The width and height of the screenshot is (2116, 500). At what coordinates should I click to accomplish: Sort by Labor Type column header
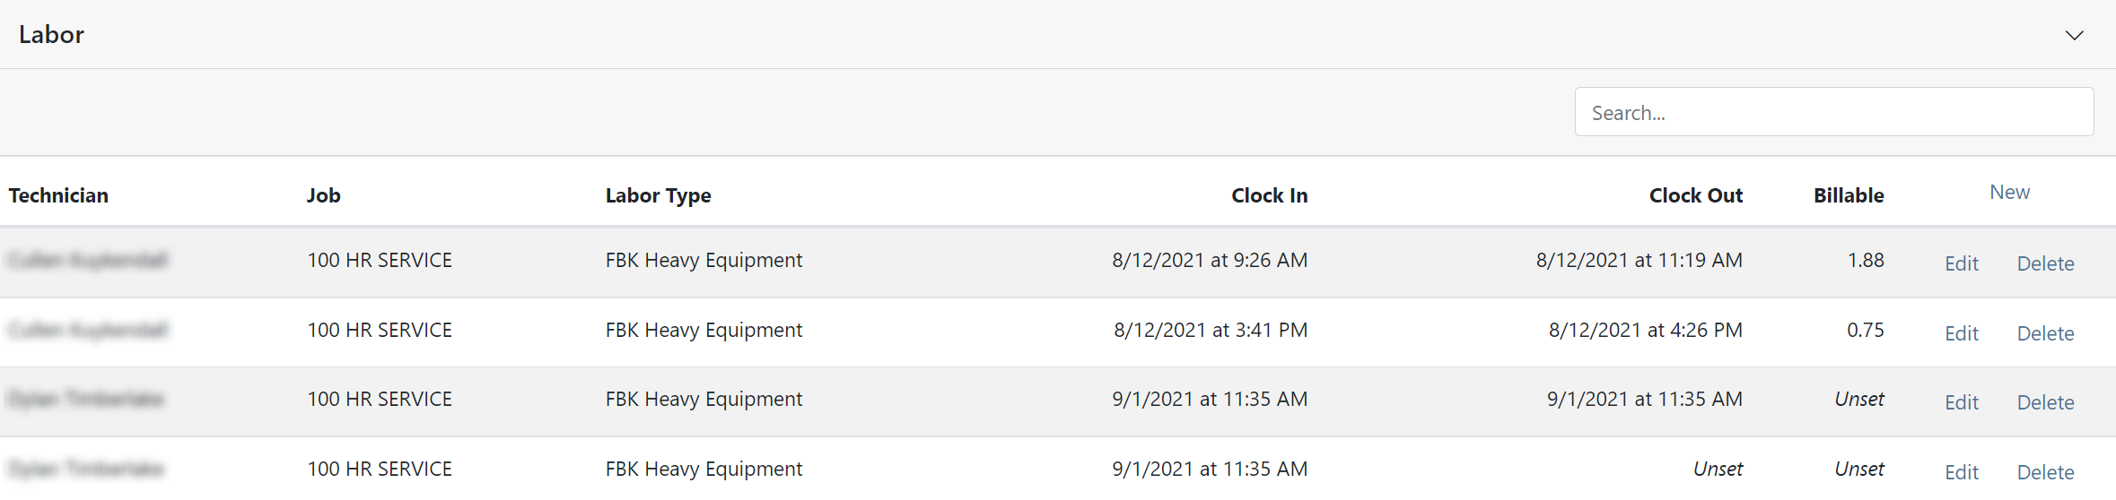(x=658, y=195)
